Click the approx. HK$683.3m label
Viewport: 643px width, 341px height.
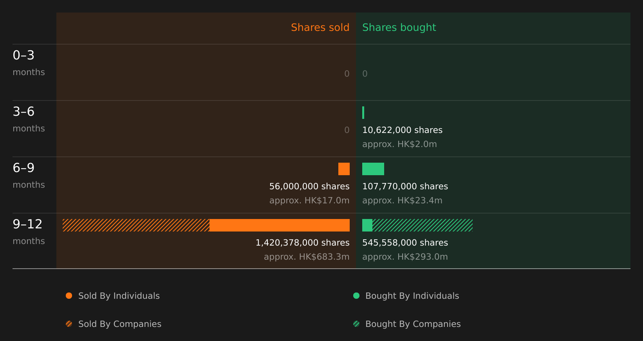pyautogui.click(x=307, y=257)
